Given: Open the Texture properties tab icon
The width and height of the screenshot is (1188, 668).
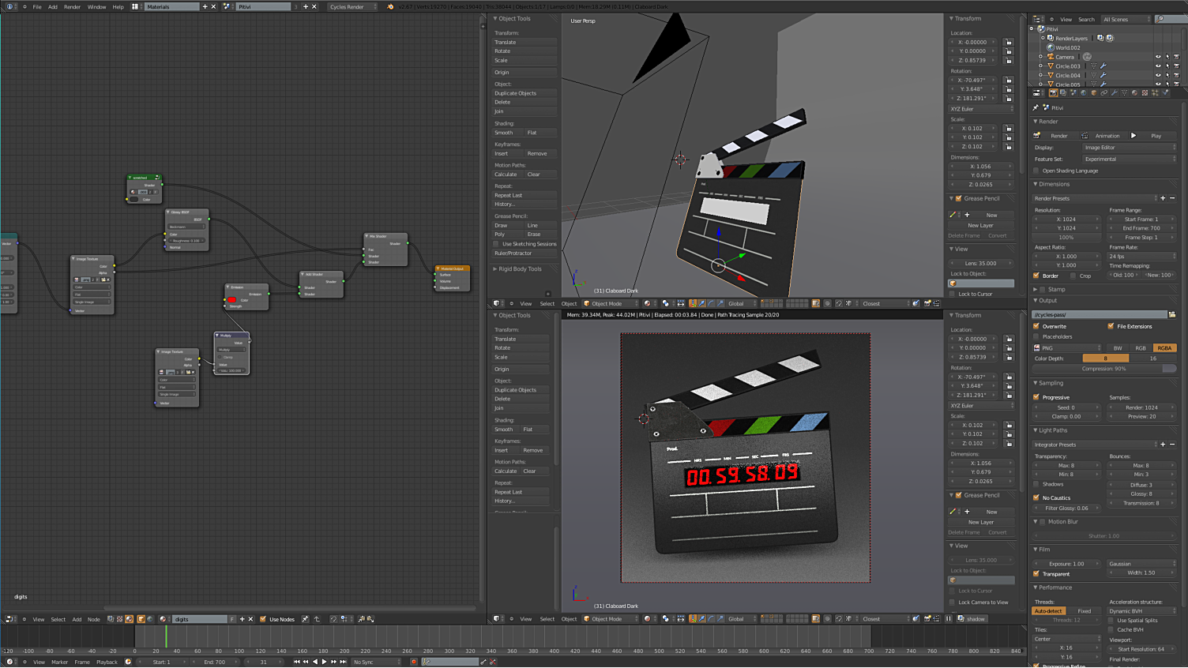Looking at the screenshot, I should tap(1145, 93).
